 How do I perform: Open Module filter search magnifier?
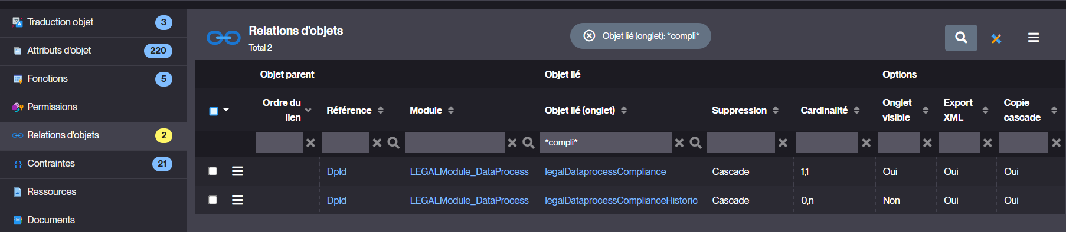pos(529,143)
